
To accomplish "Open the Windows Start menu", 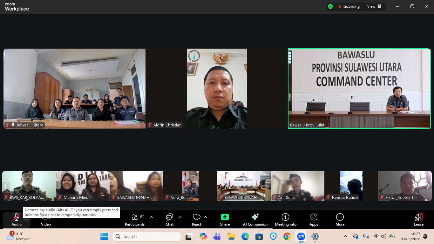I will pyautogui.click(x=104, y=236).
